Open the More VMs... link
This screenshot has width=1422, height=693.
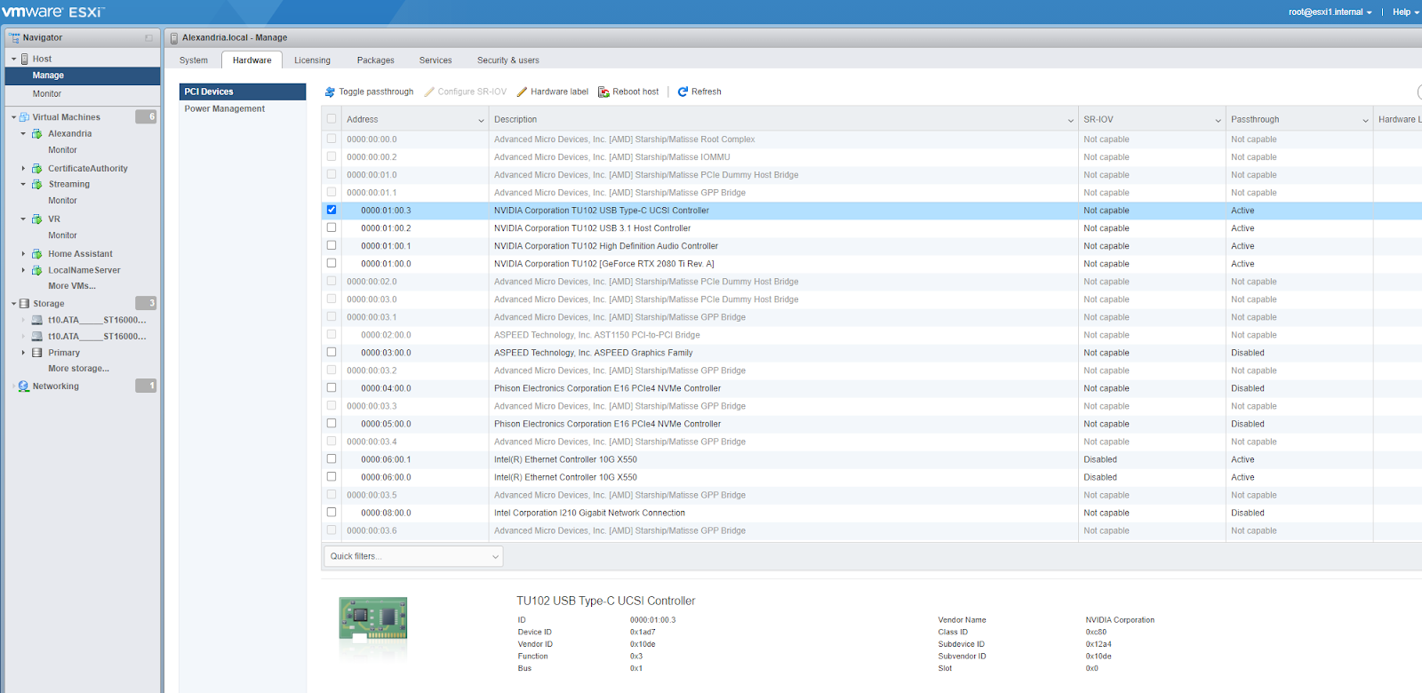(72, 286)
